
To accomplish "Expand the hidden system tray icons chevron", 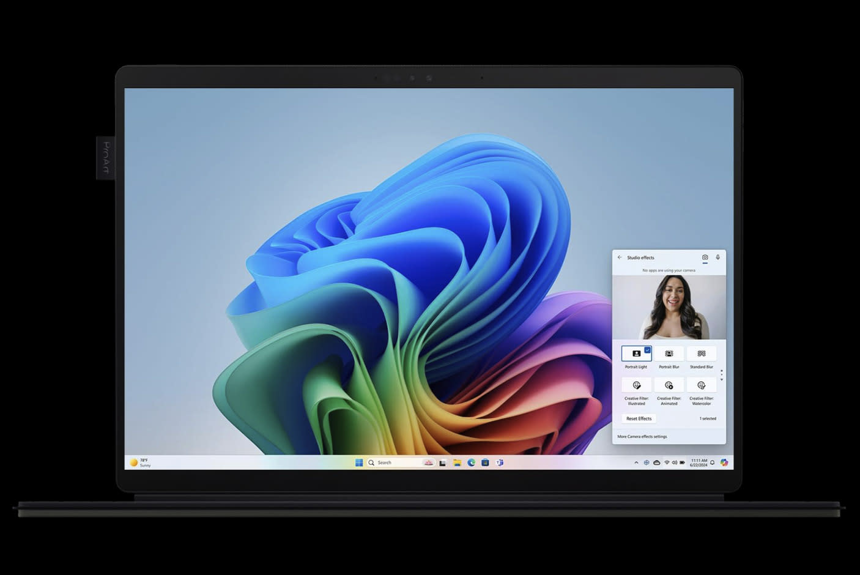I will click(x=636, y=462).
